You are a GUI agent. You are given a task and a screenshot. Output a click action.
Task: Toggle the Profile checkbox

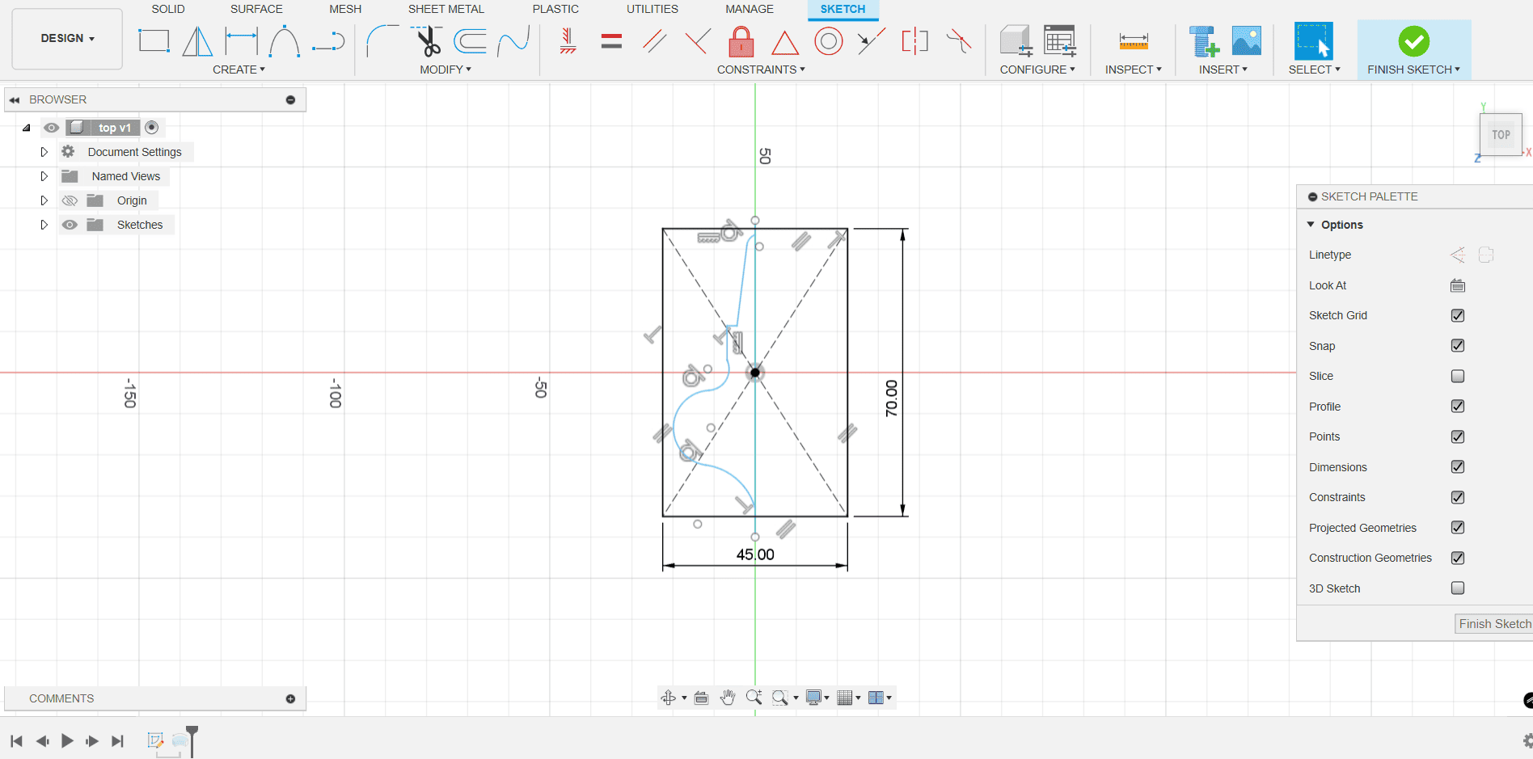(x=1458, y=406)
